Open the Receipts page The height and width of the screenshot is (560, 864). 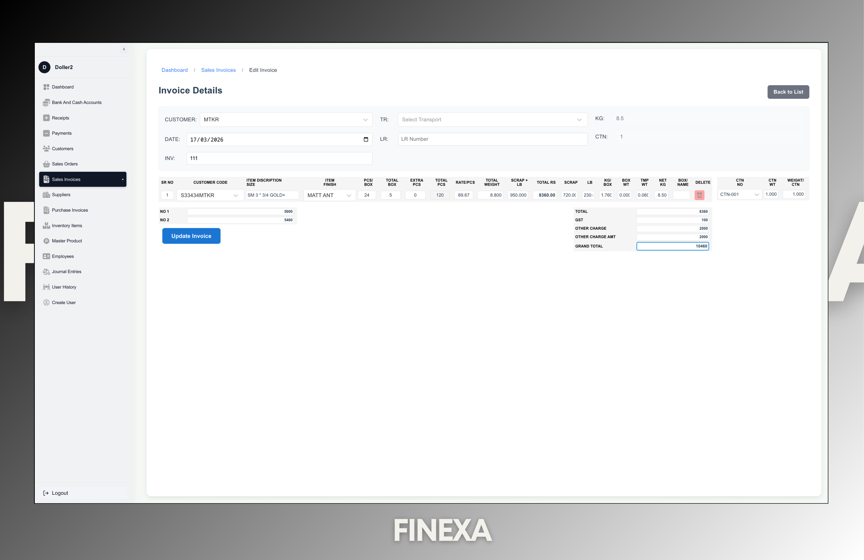pyautogui.click(x=60, y=118)
